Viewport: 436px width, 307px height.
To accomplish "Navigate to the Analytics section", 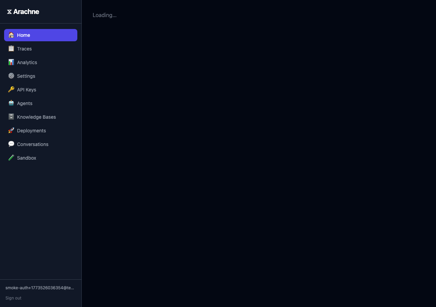I will [27, 62].
